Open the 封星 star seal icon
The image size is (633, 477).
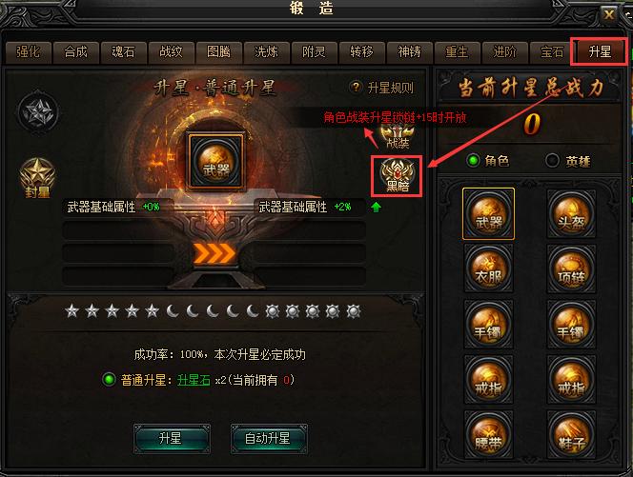37,178
